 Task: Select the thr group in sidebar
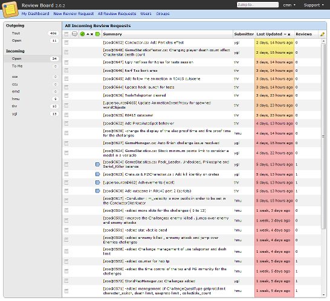[33, 106]
